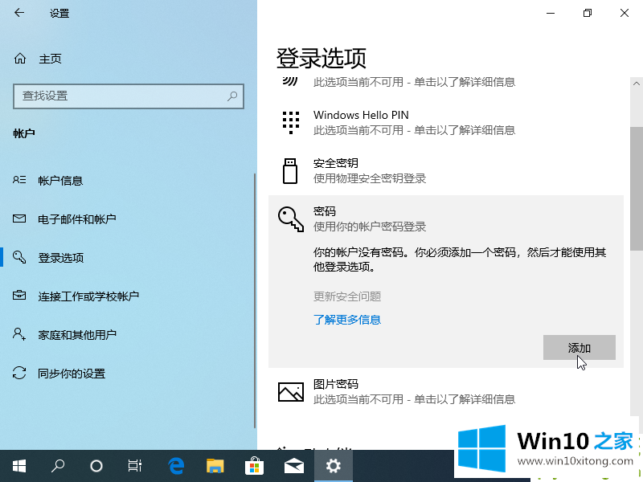Screen dimensions: 643x482
Task: Open the 了解更多信息 link
Action: pyautogui.click(x=347, y=320)
